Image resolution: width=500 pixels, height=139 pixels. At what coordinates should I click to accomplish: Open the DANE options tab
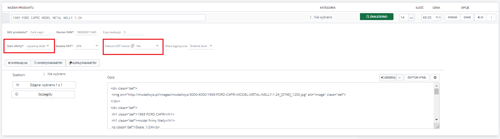coord(467,17)
